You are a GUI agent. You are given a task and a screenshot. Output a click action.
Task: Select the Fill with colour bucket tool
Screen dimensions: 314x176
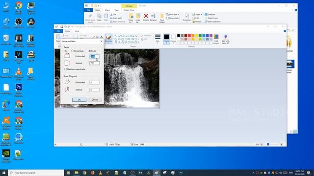(x=98, y=37)
